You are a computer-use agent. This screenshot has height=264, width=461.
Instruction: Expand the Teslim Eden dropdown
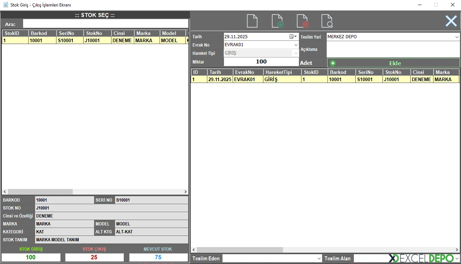pos(319,259)
